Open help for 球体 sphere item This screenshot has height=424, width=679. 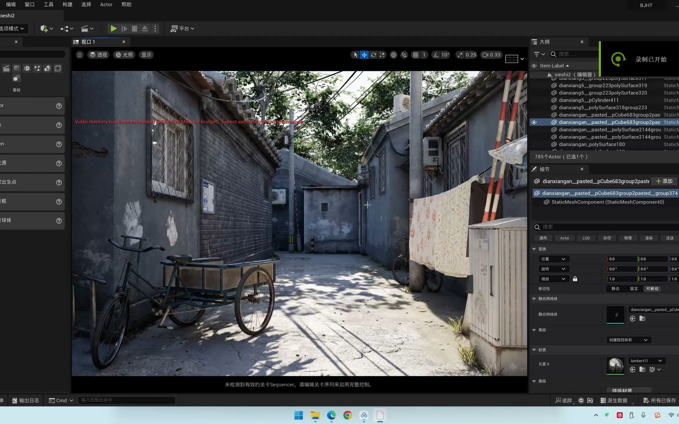tap(59, 221)
